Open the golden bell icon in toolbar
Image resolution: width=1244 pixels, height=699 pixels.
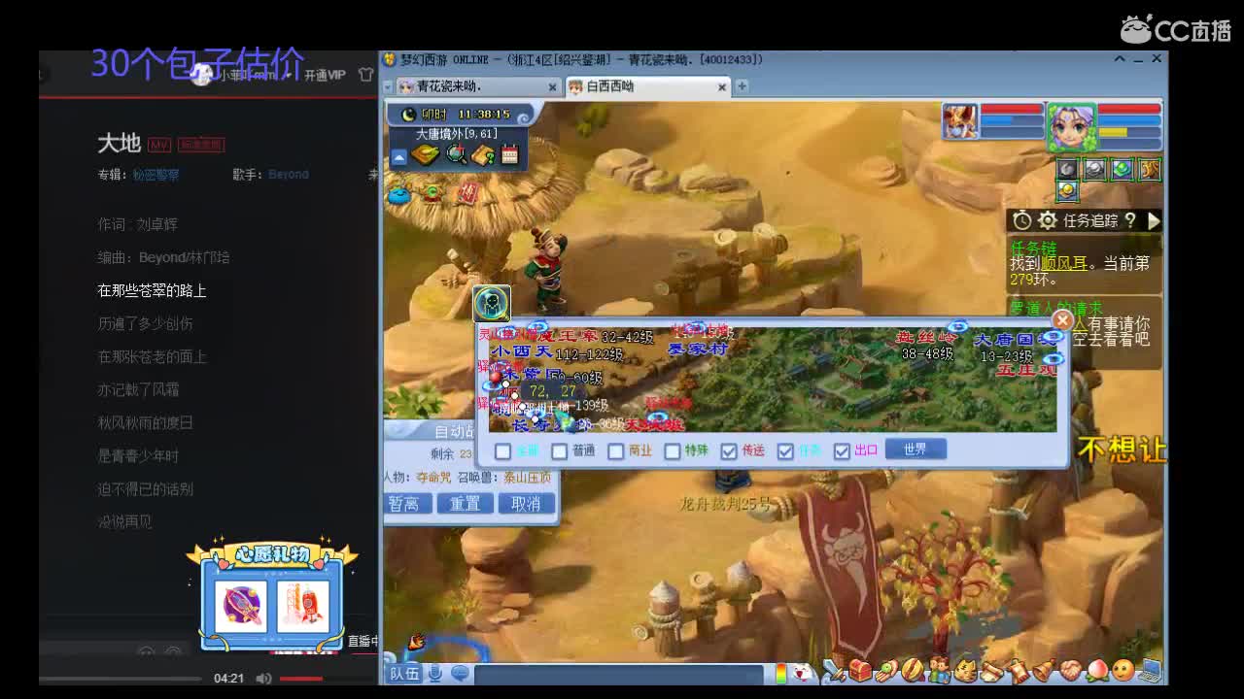(1044, 671)
